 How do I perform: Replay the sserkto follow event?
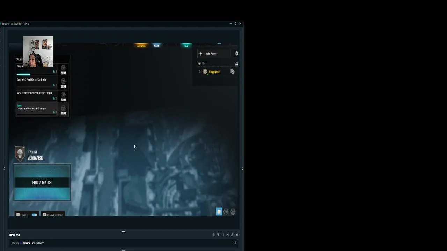click(x=235, y=243)
